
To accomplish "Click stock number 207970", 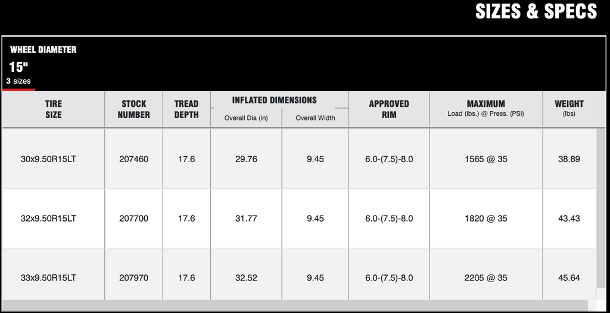I will click(x=134, y=278).
